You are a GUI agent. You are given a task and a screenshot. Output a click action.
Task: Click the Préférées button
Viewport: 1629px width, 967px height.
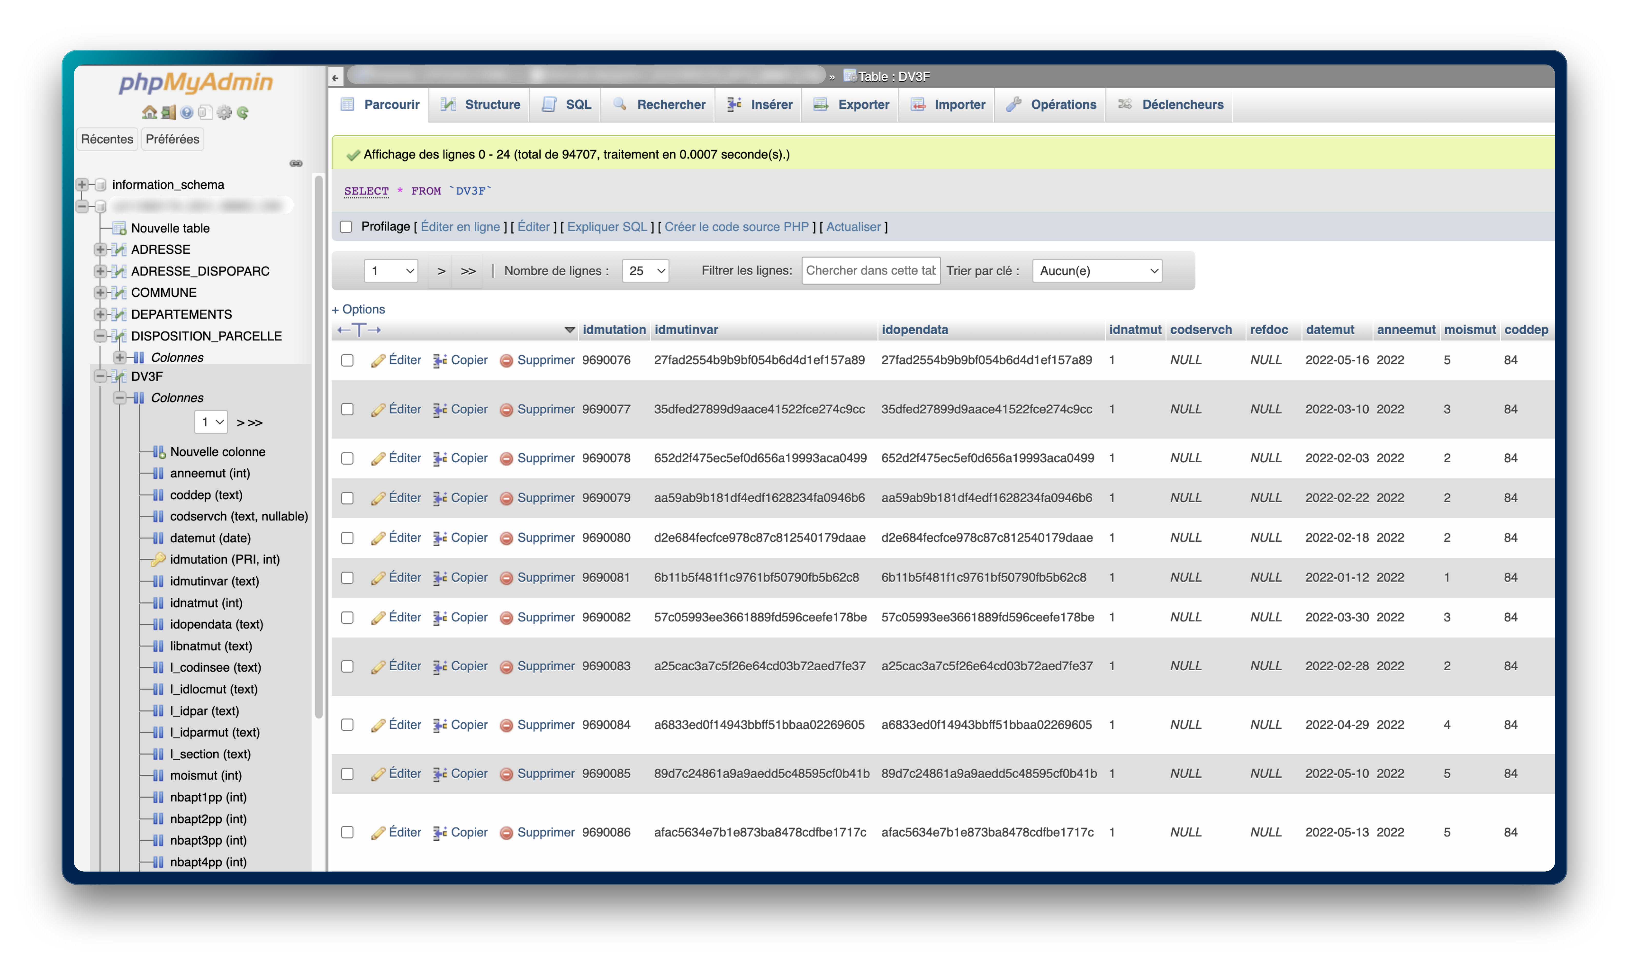(173, 139)
